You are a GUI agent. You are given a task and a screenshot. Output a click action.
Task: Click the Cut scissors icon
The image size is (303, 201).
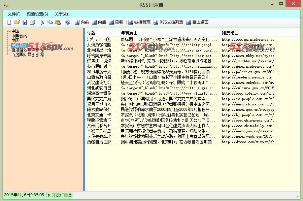42,22
